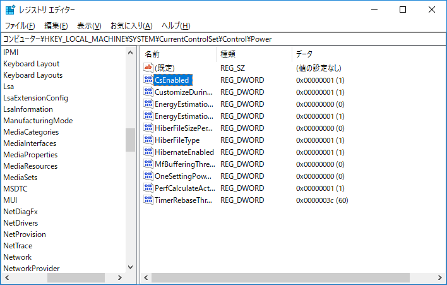Open the ヘルプ(H) menu

[x=176, y=26]
